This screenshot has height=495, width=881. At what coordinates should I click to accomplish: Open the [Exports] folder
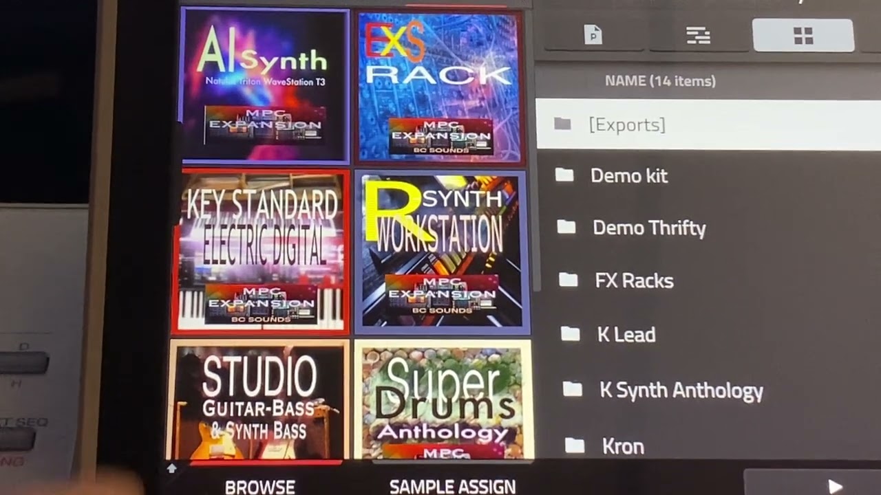(x=708, y=124)
